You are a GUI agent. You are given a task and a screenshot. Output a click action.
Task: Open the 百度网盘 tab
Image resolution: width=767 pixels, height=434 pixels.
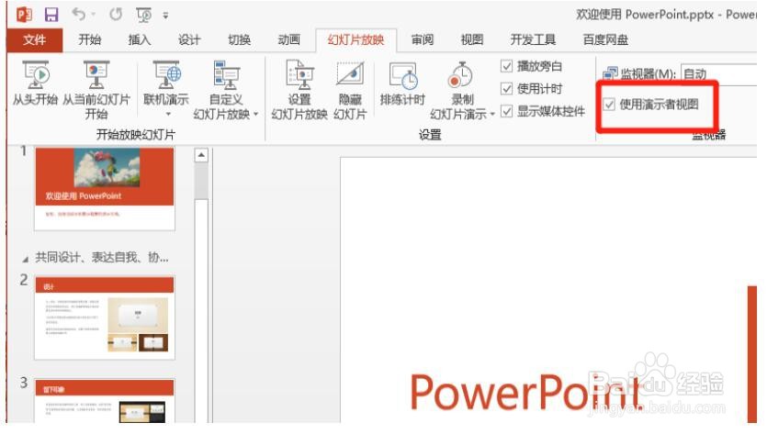point(605,39)
